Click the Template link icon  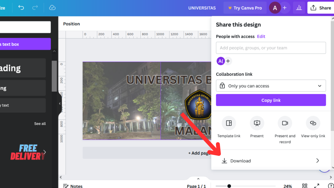tap(229, 123)
